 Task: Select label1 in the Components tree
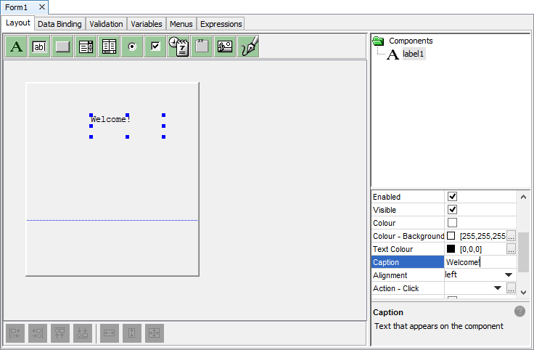tap(414, 54)
